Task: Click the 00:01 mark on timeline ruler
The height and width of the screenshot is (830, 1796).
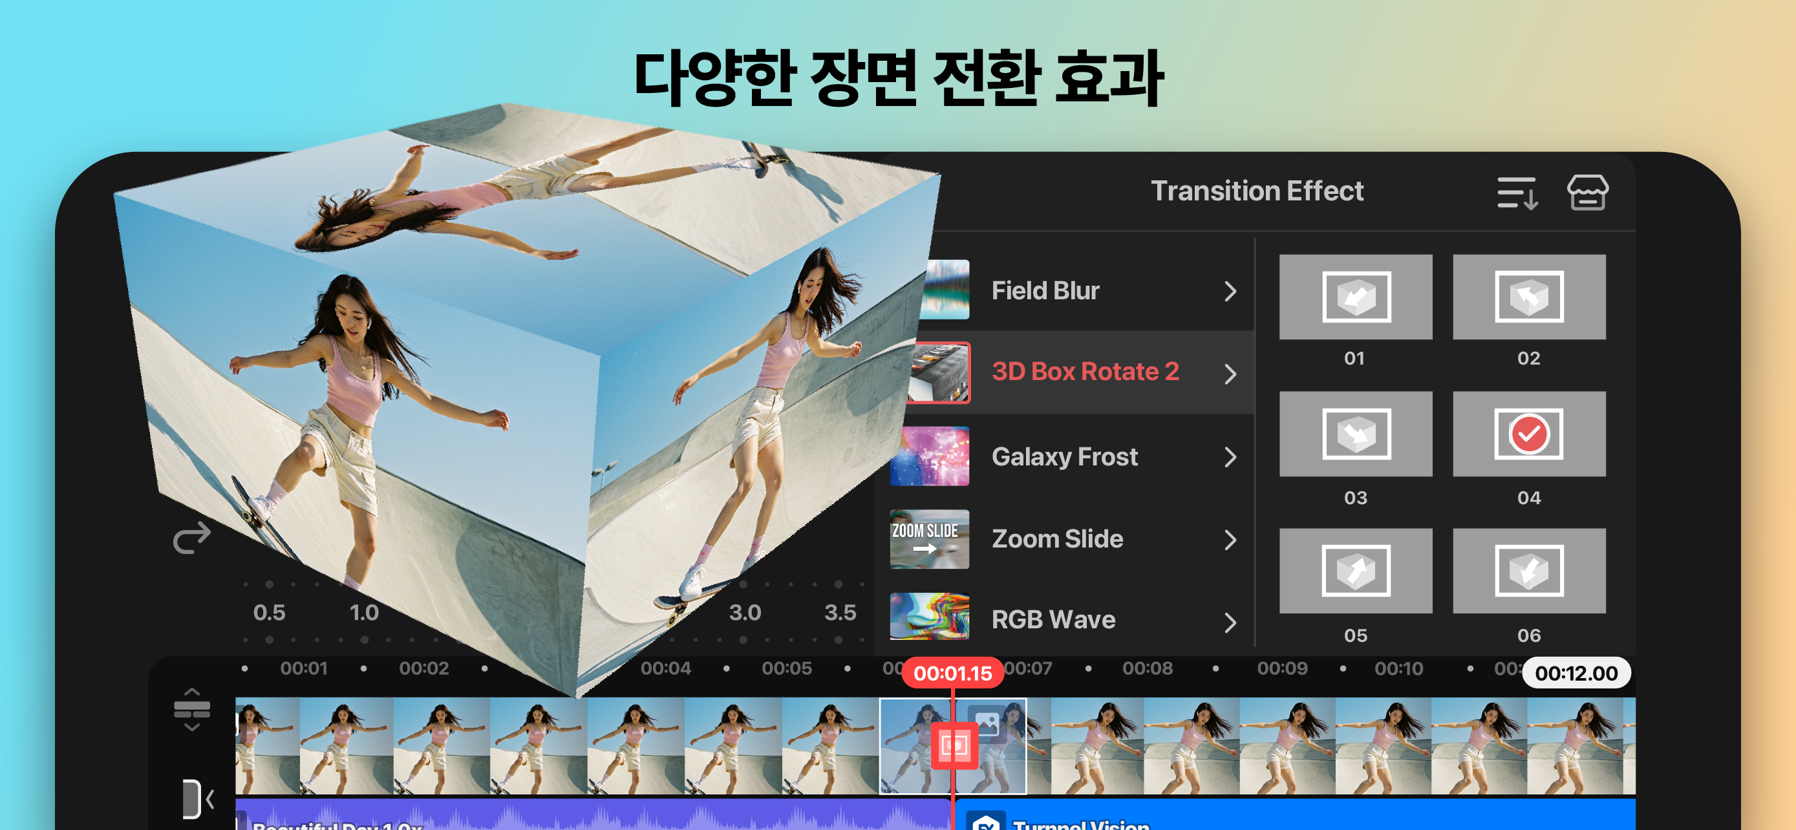Action: pos(303,668)
